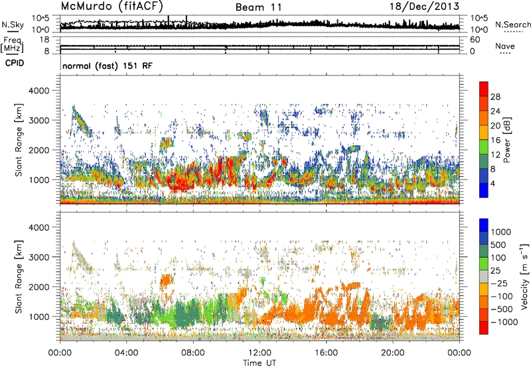The width and height of the screenshot is (531, 367).
Task: Click the '18' frequency axis value
Action: pos(44,40)
